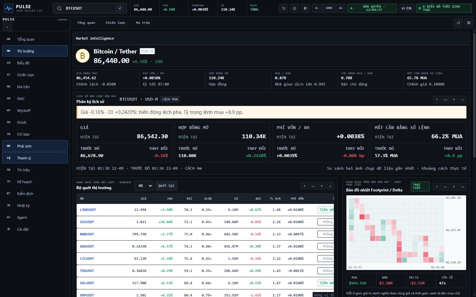Close the Bộ quét thị trường panel
The image size is (476, 297).
tap(331, 186)
